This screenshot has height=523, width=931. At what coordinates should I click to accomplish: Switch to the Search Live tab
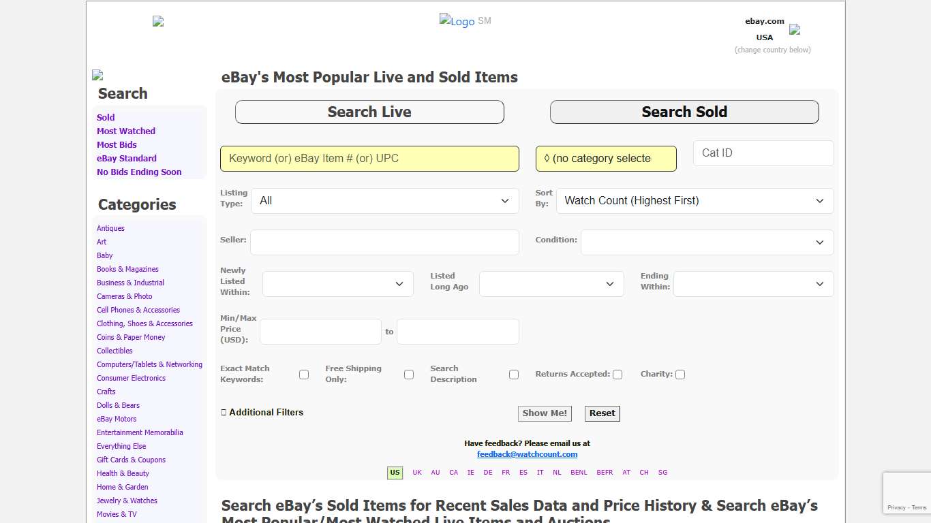[369, 112]
